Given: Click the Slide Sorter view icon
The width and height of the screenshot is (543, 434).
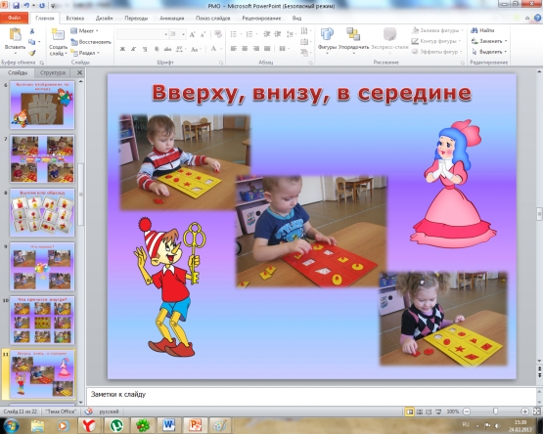Looking at the screenshot, I should pyautogui.click(x=420, y=412).
